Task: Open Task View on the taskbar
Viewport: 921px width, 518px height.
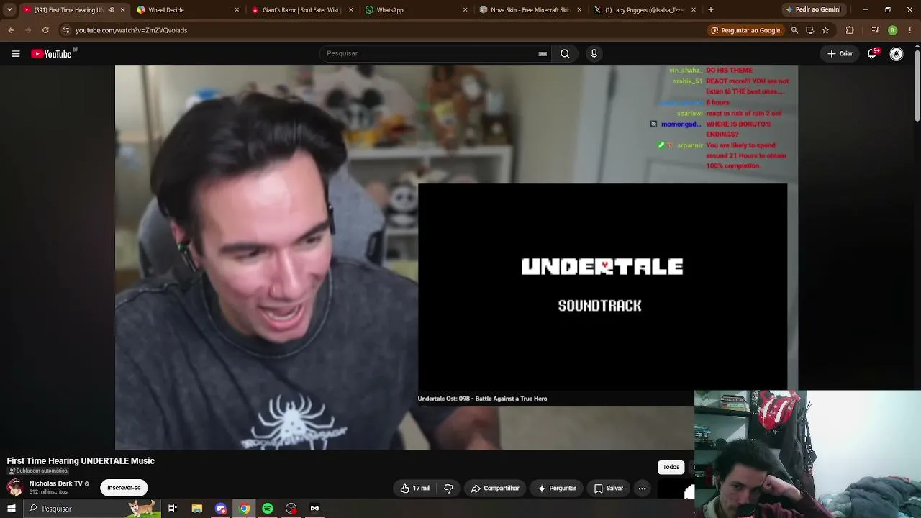Action: click(x=173, y=509)
